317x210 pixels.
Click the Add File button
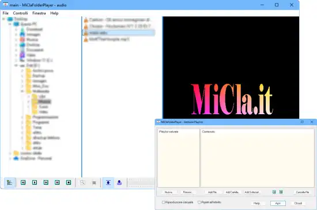click(212, 192)
